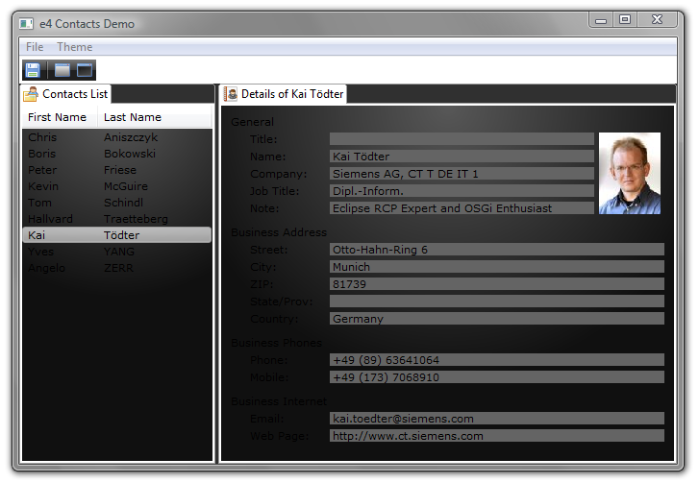
Task: Click the e4 Contacts Demo title bar icon
Action: pyautogui.click(x=26, y=22)
